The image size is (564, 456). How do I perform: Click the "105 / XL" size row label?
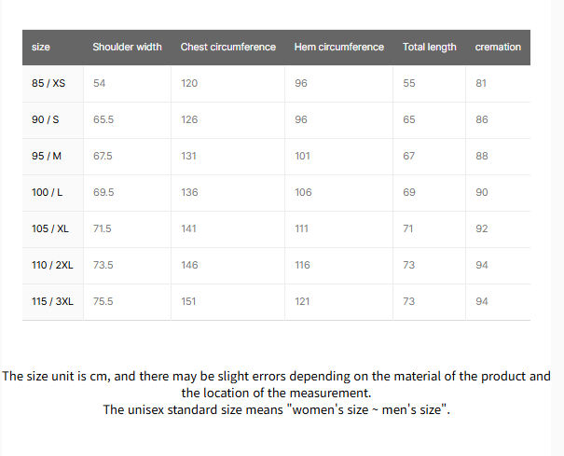point(50,228)
